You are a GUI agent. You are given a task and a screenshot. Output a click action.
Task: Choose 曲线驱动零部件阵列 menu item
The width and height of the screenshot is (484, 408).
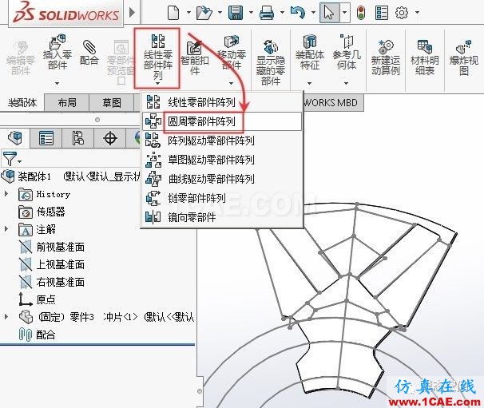click(x=221, y=179)
